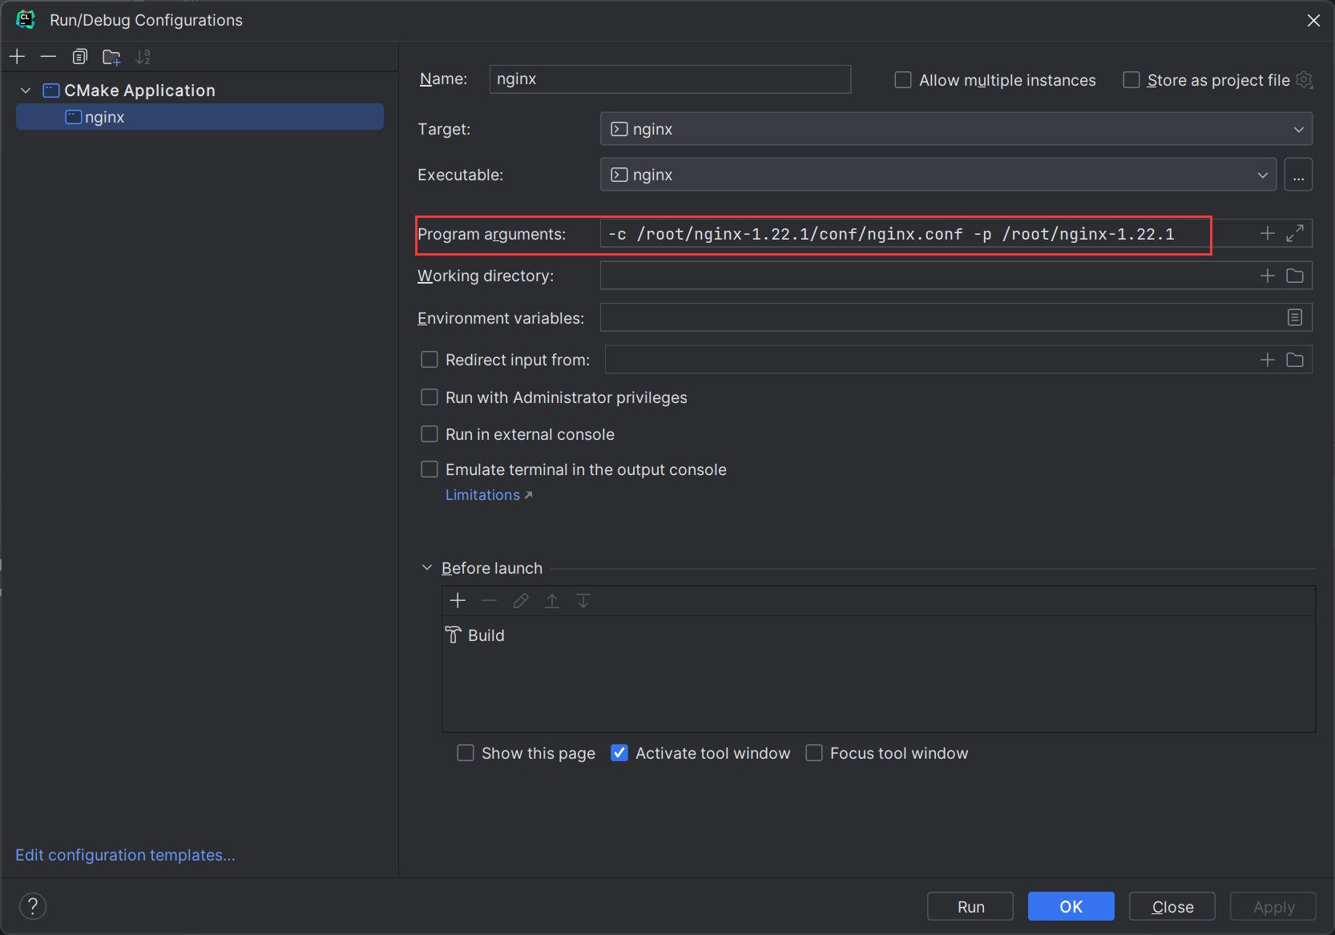Click into the Name field

tap(670, 79)
